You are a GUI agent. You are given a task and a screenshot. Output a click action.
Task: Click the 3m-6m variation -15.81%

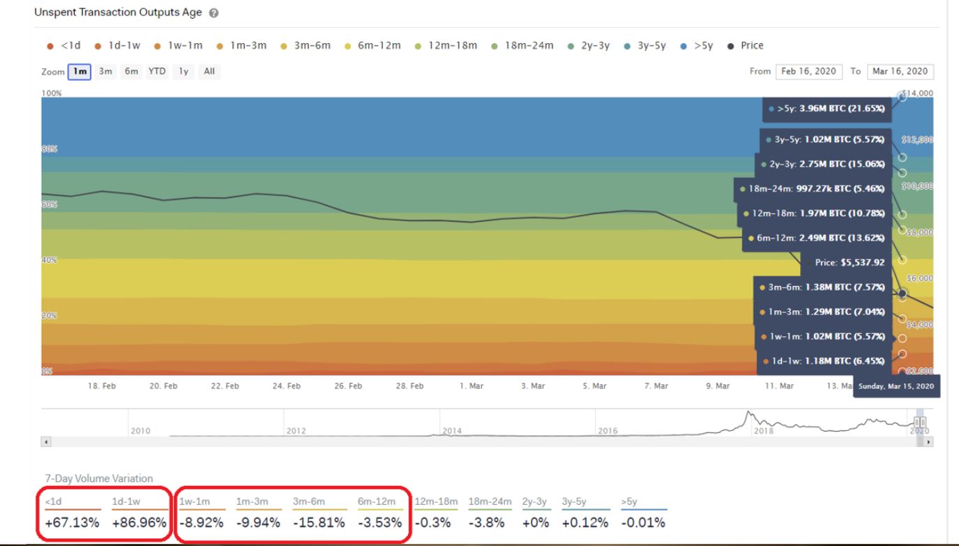(x=319, y=522)
